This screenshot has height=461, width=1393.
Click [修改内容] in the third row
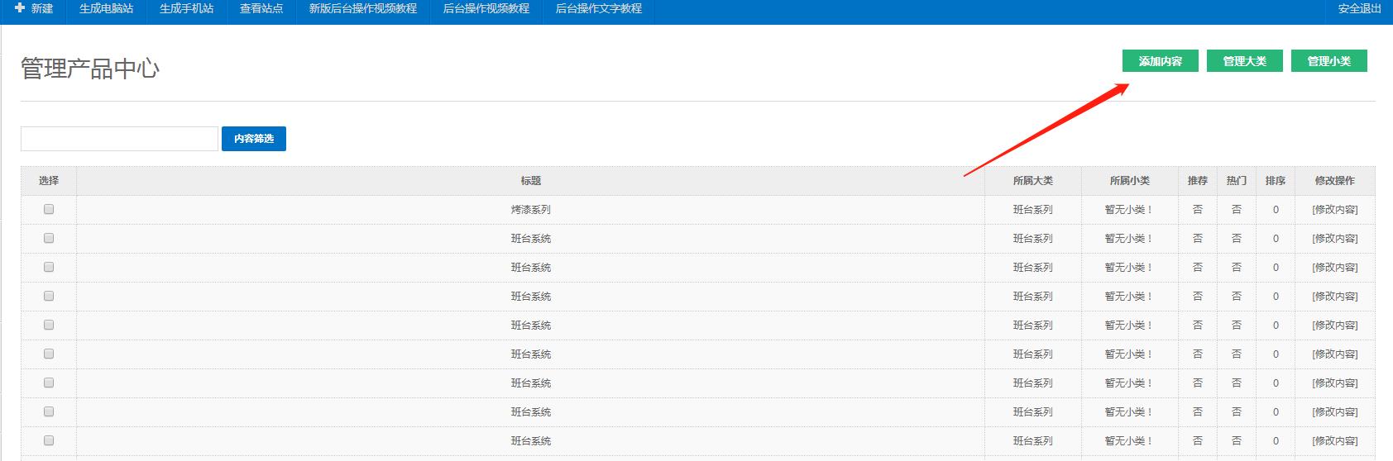tap(1334, 268)
